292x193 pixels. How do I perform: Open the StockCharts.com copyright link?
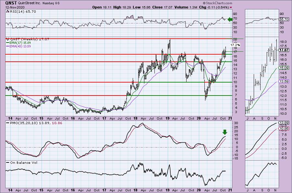tap(217, 3)
